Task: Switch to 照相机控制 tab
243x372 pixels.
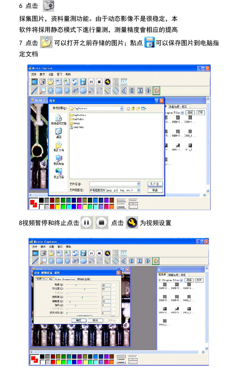Action: click(83, 279)
